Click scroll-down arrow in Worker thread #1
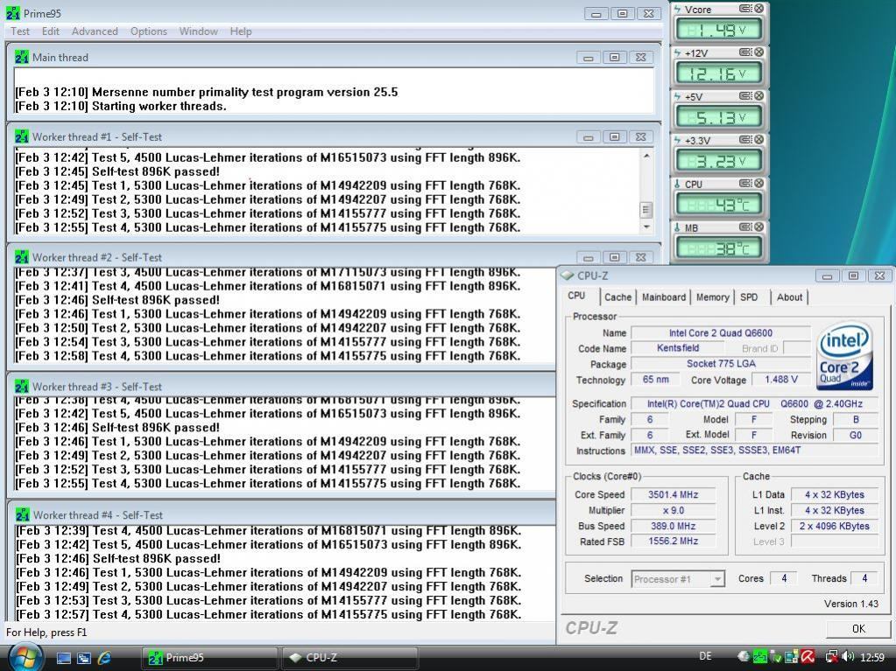The height and width of the screenshot is (671, 896). [646, 227]
